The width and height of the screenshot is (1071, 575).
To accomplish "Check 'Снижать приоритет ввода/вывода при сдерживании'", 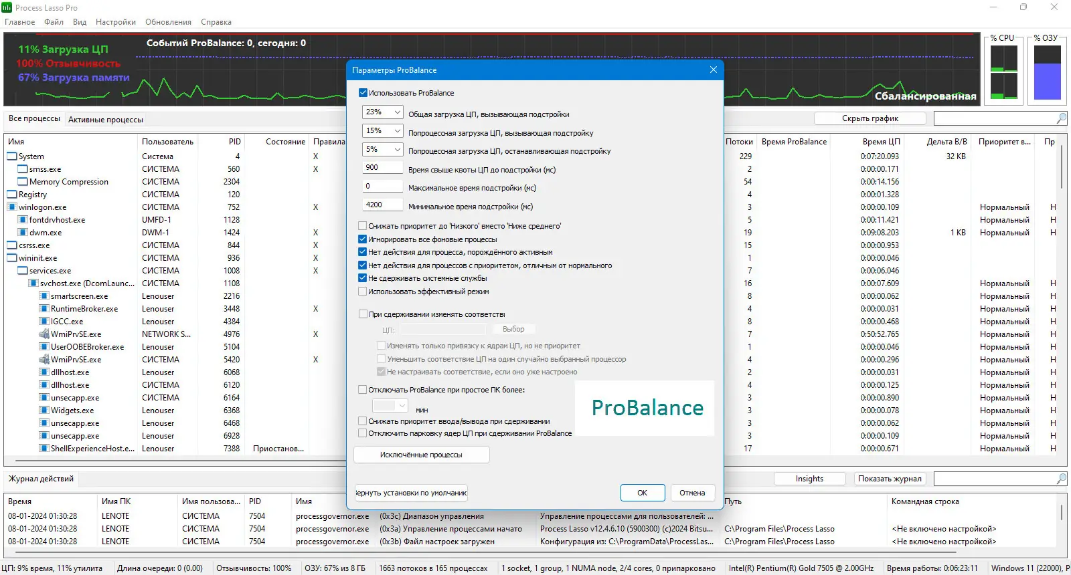I will pyautogui.click(x=363, y=421).
